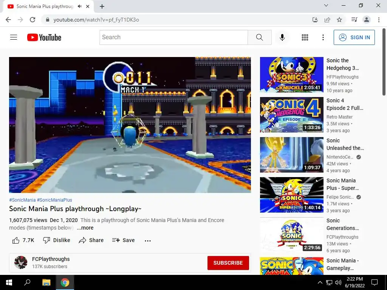Open Sonic 4 Episode II thumbnail

click(291, 115)
